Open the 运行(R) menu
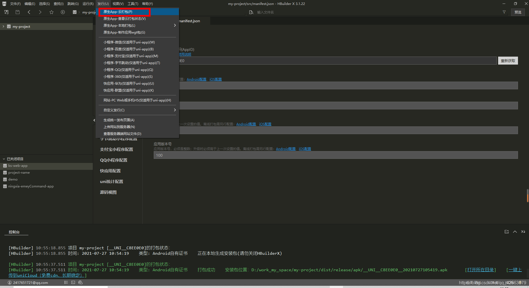The height and width of the screenshot is (288, 529). [x=88, y=4]
